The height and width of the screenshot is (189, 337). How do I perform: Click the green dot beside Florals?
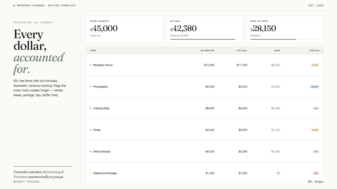pyautogui.click(x=91, y=130)
